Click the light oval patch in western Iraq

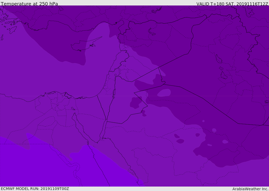[164, 93]
